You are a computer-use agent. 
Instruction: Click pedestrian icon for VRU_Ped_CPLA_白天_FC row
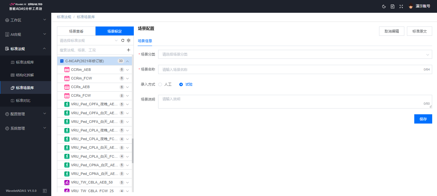click(x=67, y=156)
